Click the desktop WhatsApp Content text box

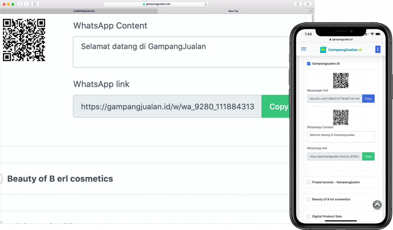[x=180, y=52]
